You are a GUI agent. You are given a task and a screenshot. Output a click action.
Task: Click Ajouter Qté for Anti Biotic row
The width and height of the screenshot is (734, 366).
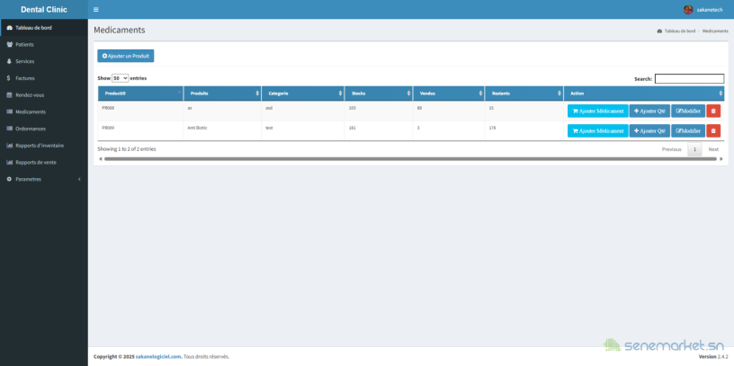(649, 130)
